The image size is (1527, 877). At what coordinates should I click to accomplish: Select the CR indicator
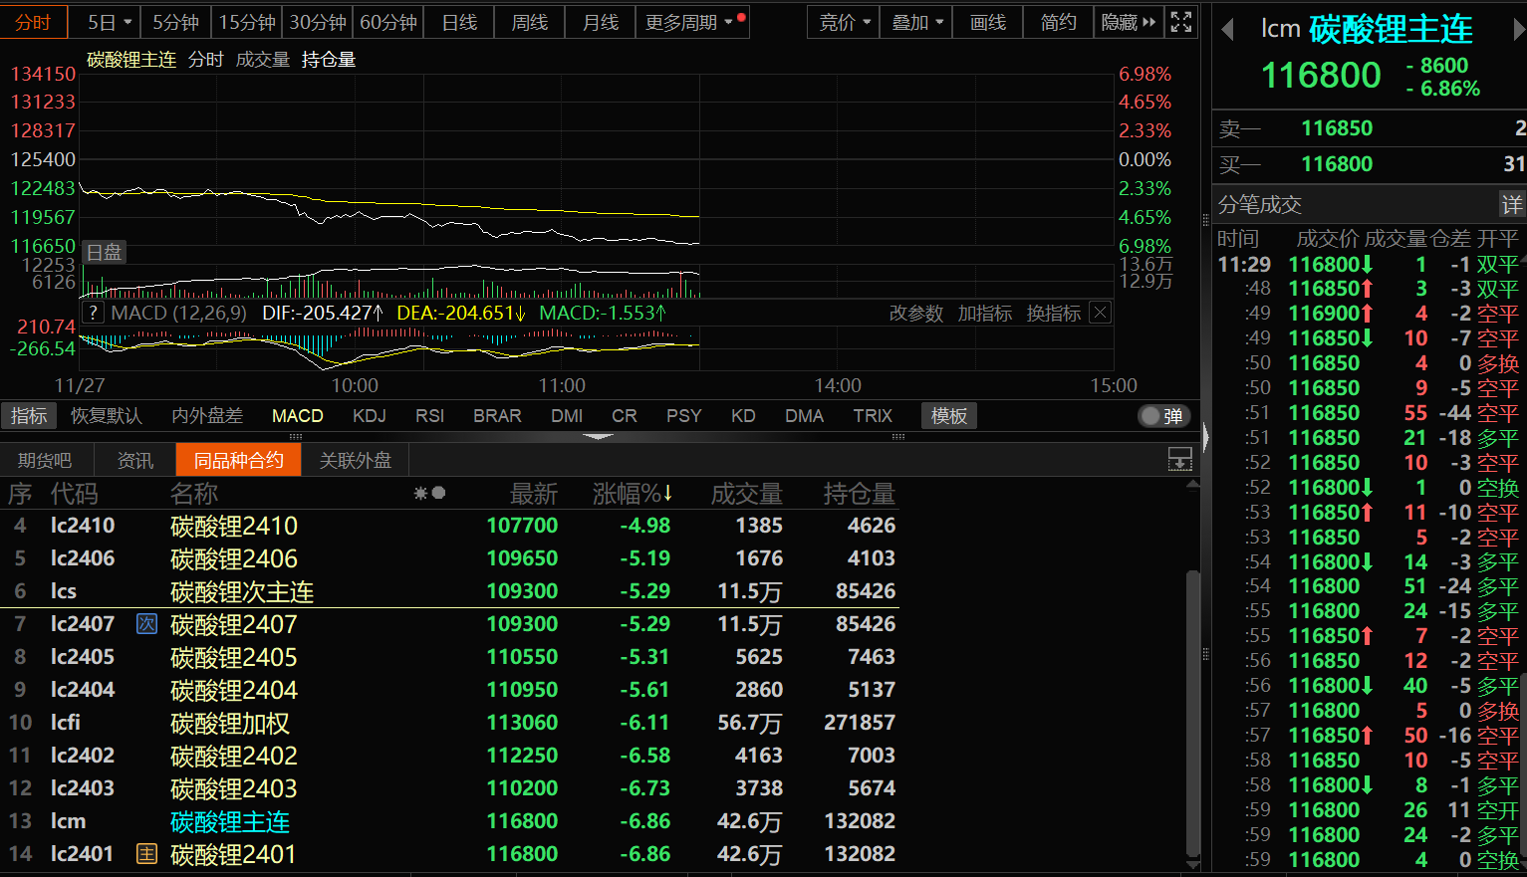(625, 416)
